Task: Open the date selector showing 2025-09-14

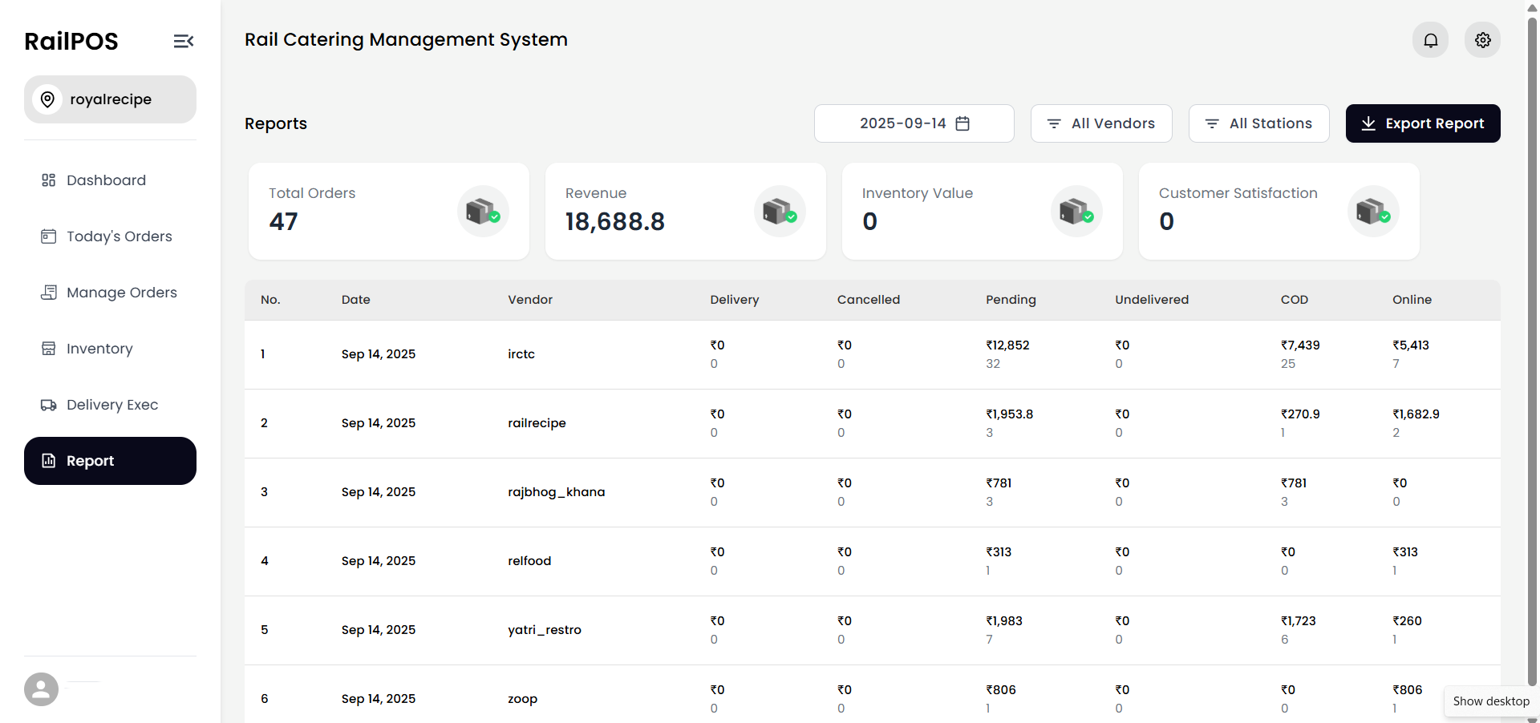Action: (902, 123)
